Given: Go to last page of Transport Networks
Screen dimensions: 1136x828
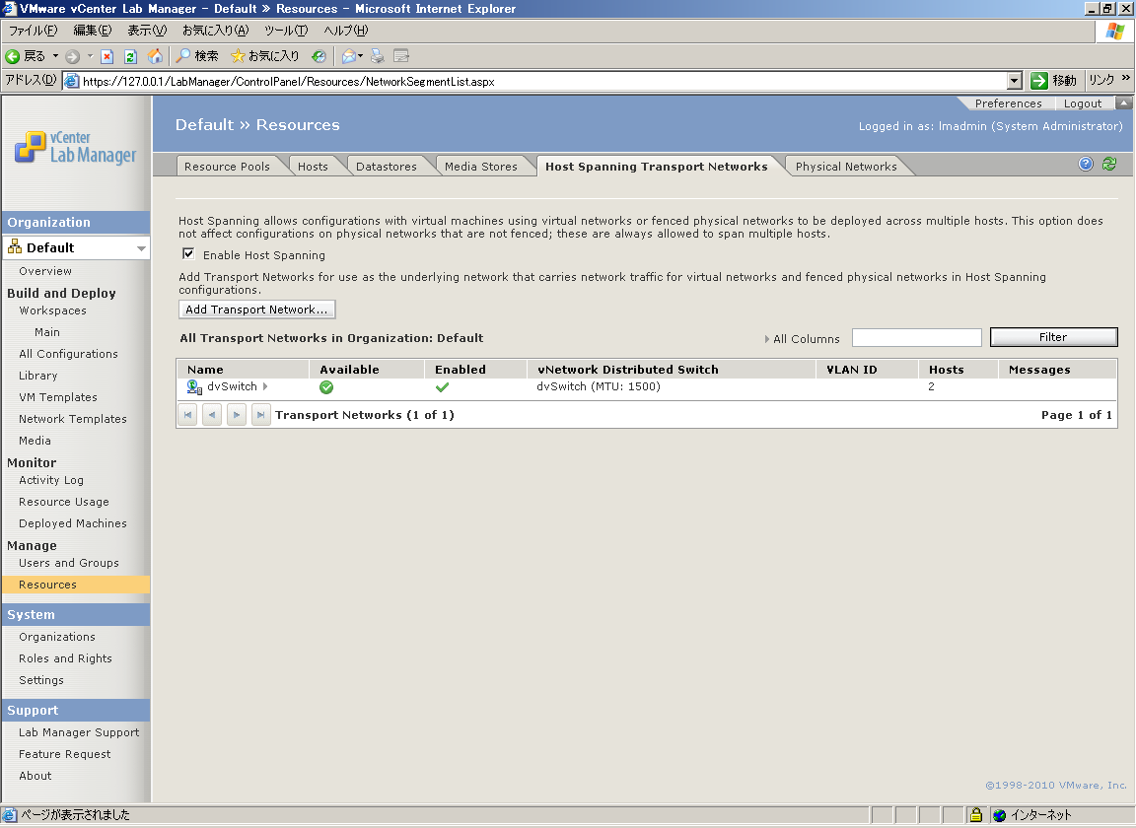Looking at the screenshot, I should pos(260,415).
